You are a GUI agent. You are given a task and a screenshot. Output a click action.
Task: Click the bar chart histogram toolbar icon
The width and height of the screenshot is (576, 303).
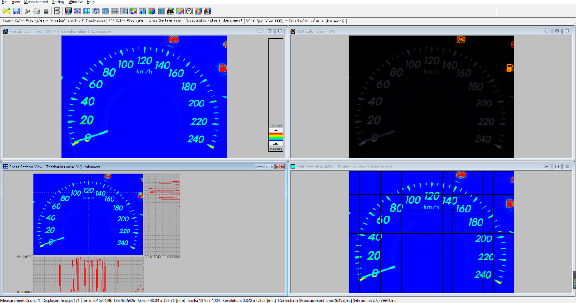pyautogui.click(x=142, y=11)
